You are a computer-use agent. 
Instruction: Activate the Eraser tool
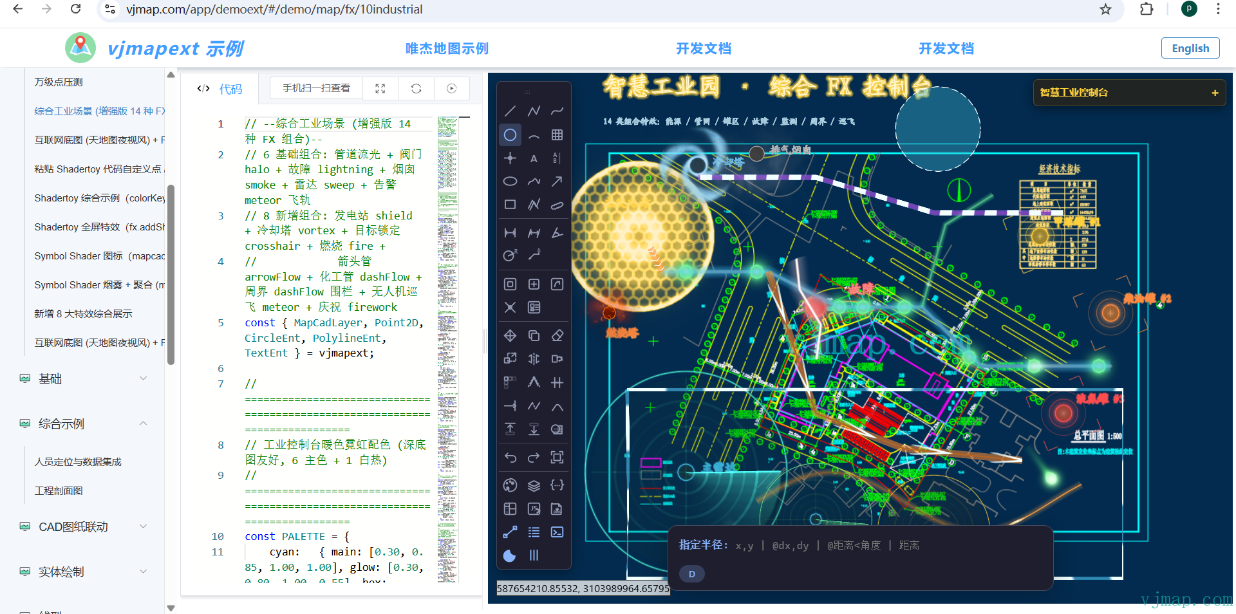click(557, 335)
